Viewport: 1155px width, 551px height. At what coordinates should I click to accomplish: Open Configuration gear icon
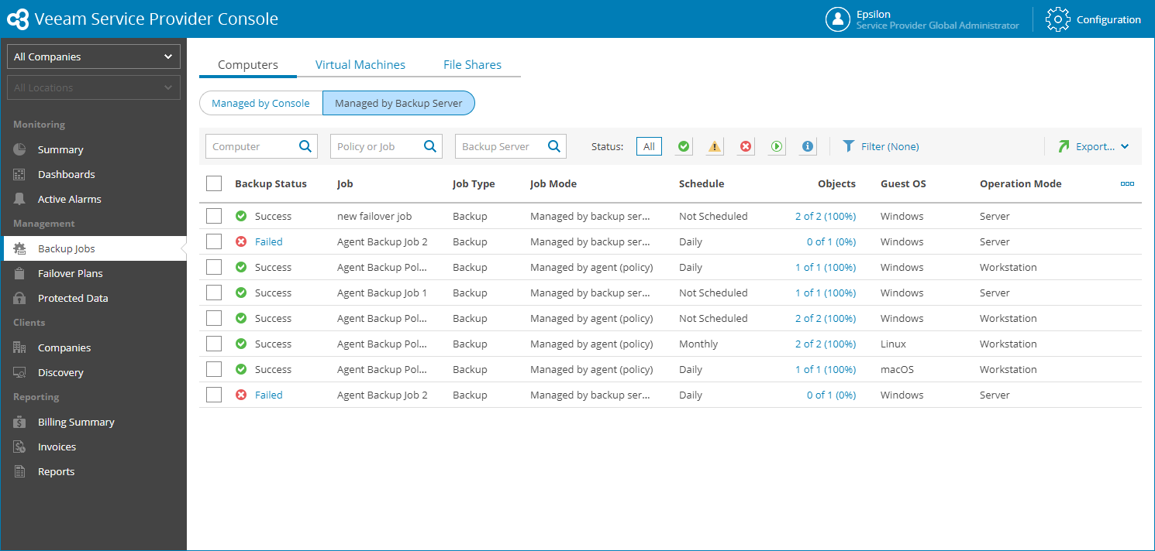1057,19
